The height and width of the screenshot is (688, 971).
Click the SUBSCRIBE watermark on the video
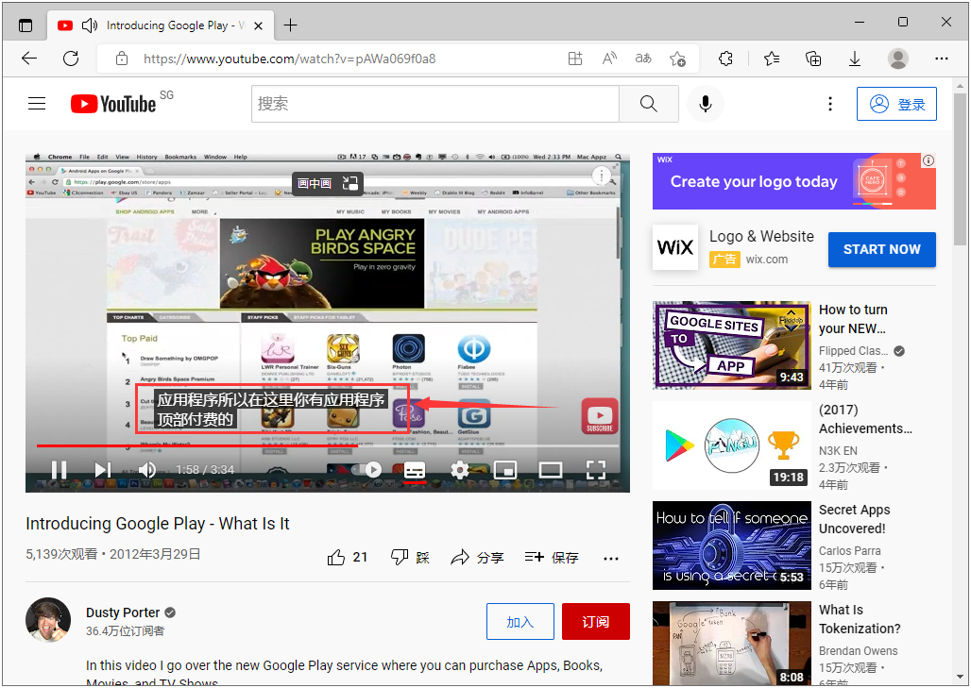coord(600,416)
